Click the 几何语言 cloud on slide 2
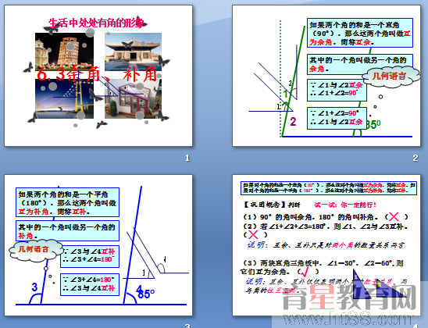The image size is (428, 328). tap(391, 76)
